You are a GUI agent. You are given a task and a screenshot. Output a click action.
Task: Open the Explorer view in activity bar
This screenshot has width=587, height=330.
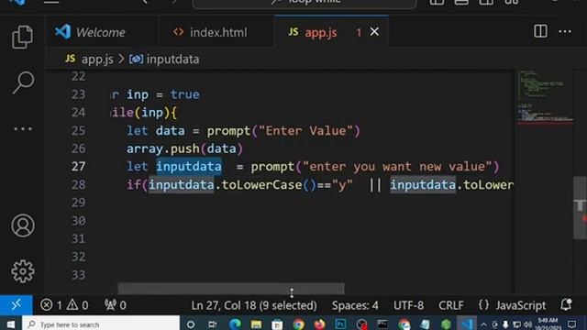[x=22, y=37]
